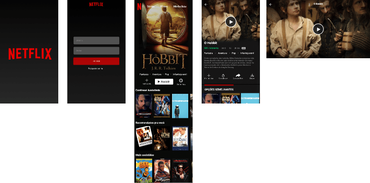
Task: Click the large Netflix splash logo
Action: pos(30,54)
